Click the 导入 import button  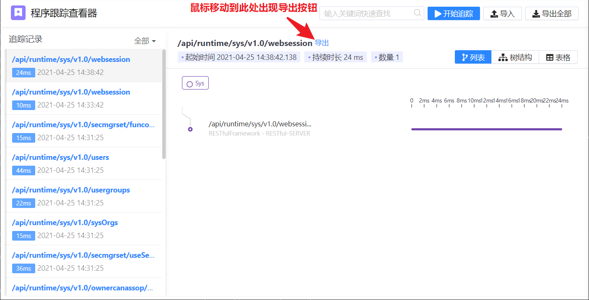pyautogui.click(x=503, y=13)
